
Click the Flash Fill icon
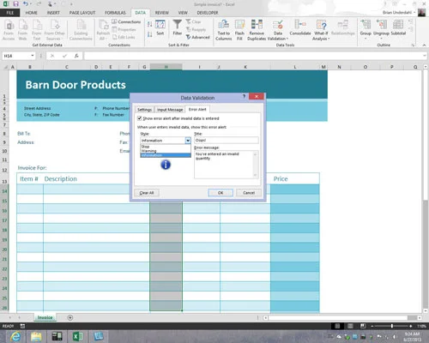pyautogui.click(x=239, y=25)
